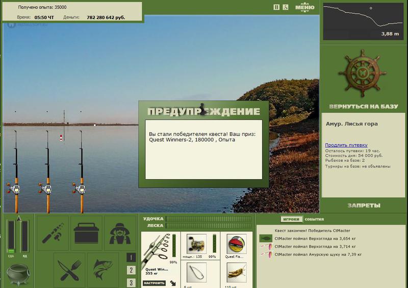Screen dimensions: 408x288
Task: Click the middle fishing rod
Action: point(47,172)
